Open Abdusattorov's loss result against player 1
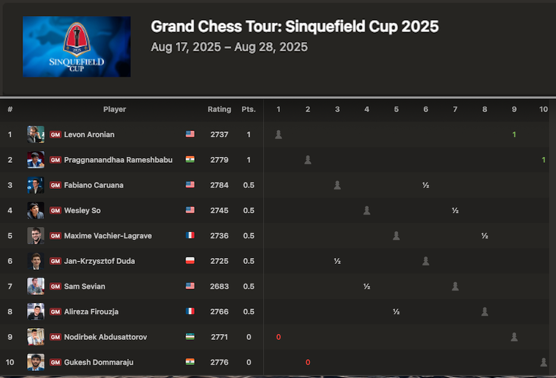The height and width of the screenshot is (378, 556). [x=278, y=337]
